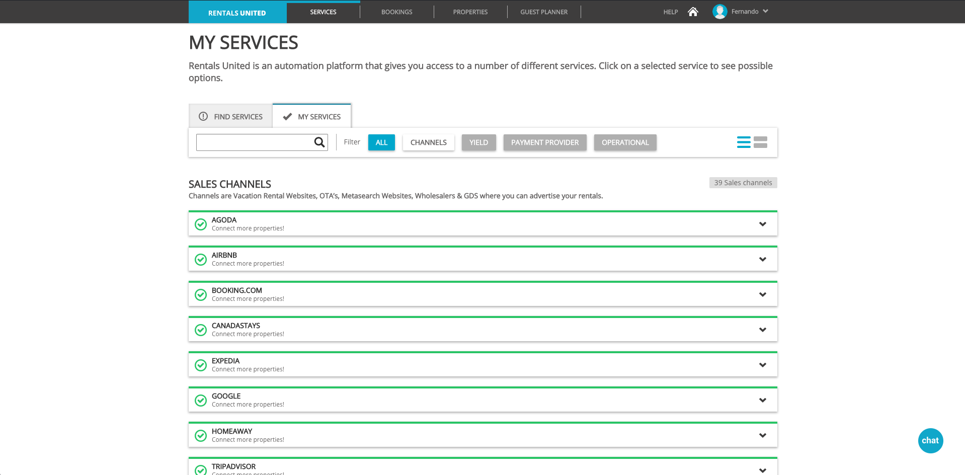
Task: Filter services by Operational
Action: 625,142
